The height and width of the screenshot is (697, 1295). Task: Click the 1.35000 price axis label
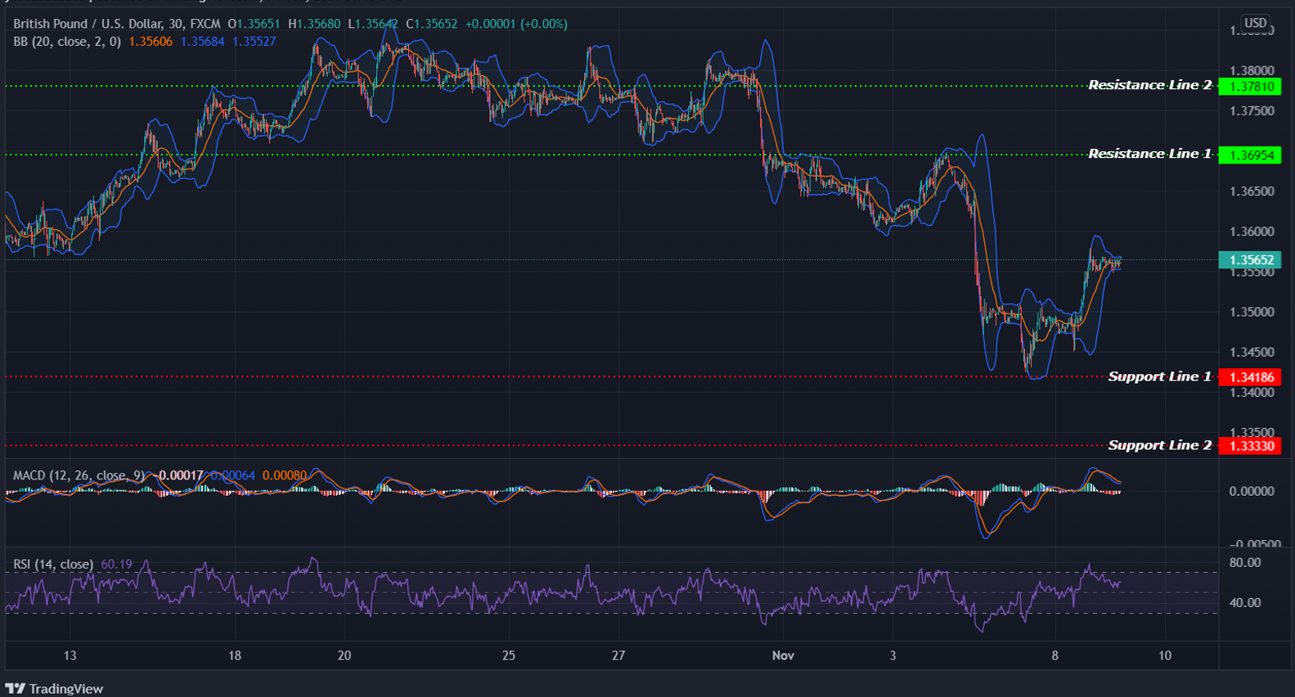pyautogui.click(x=1252, y=312)
